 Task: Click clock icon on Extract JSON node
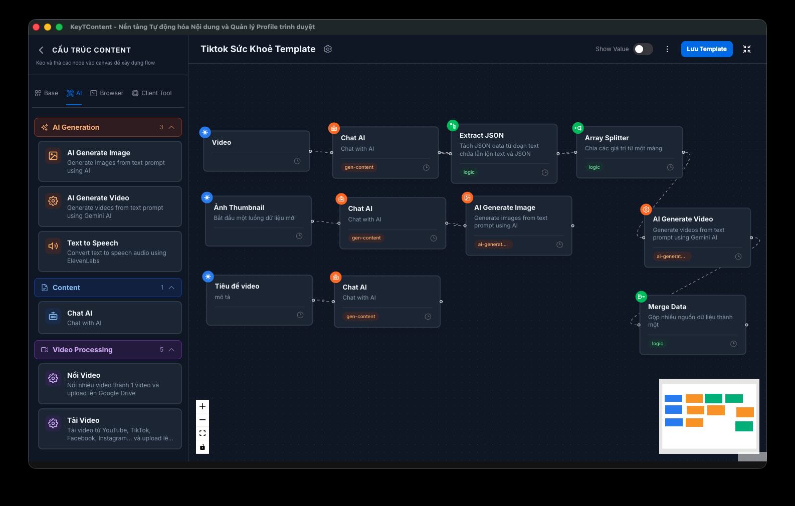[x=545, y=173]
